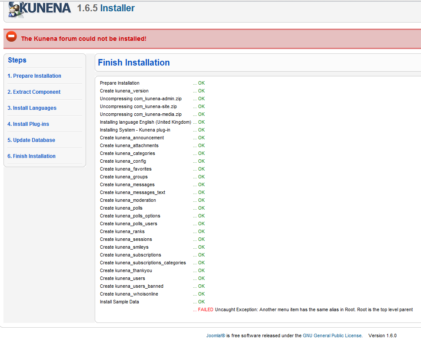Viewport: 421px width, 342px height.
Task: Select 'Create kunena_moderation' row
Action: point(152,200)
